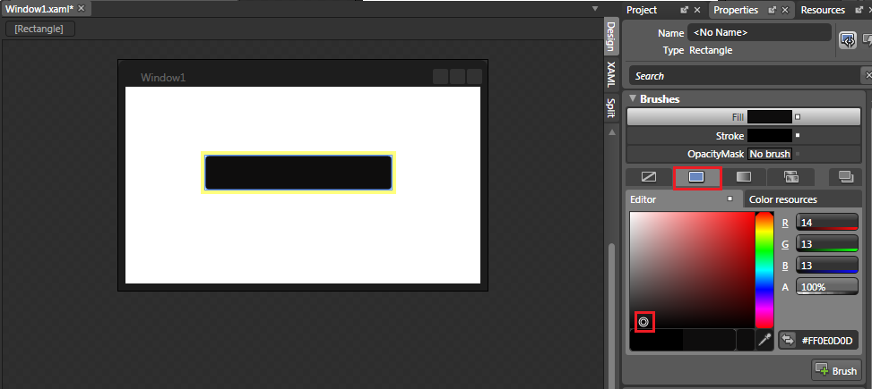Screen dimensions: 872x389
Task: Select the Tile brush icon
Action: (x=790, y=177)
